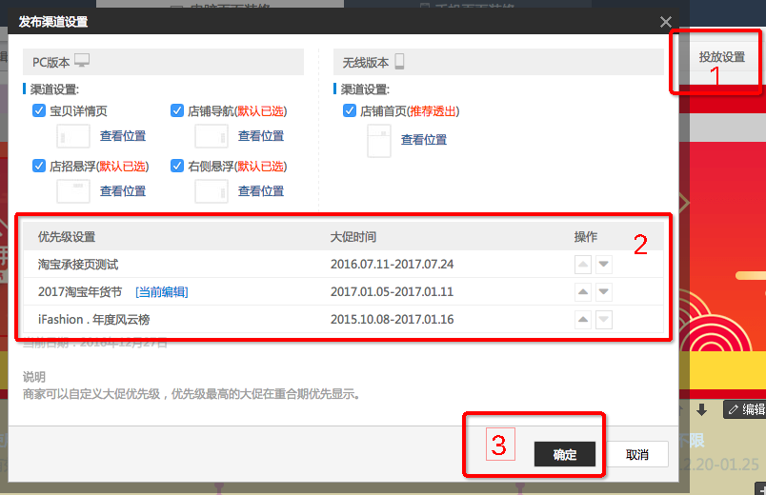This screenshot has width=766, height=495.
Task: Click date 2017.01.05-2017.01.11
Action: pyautogui.click(x=392, y=292)
